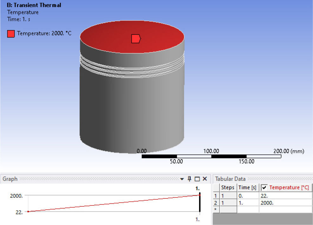Open the Graph panel dropdown arrow menu
The height and width of the screenshot is (225, 313).
point(182,179)
